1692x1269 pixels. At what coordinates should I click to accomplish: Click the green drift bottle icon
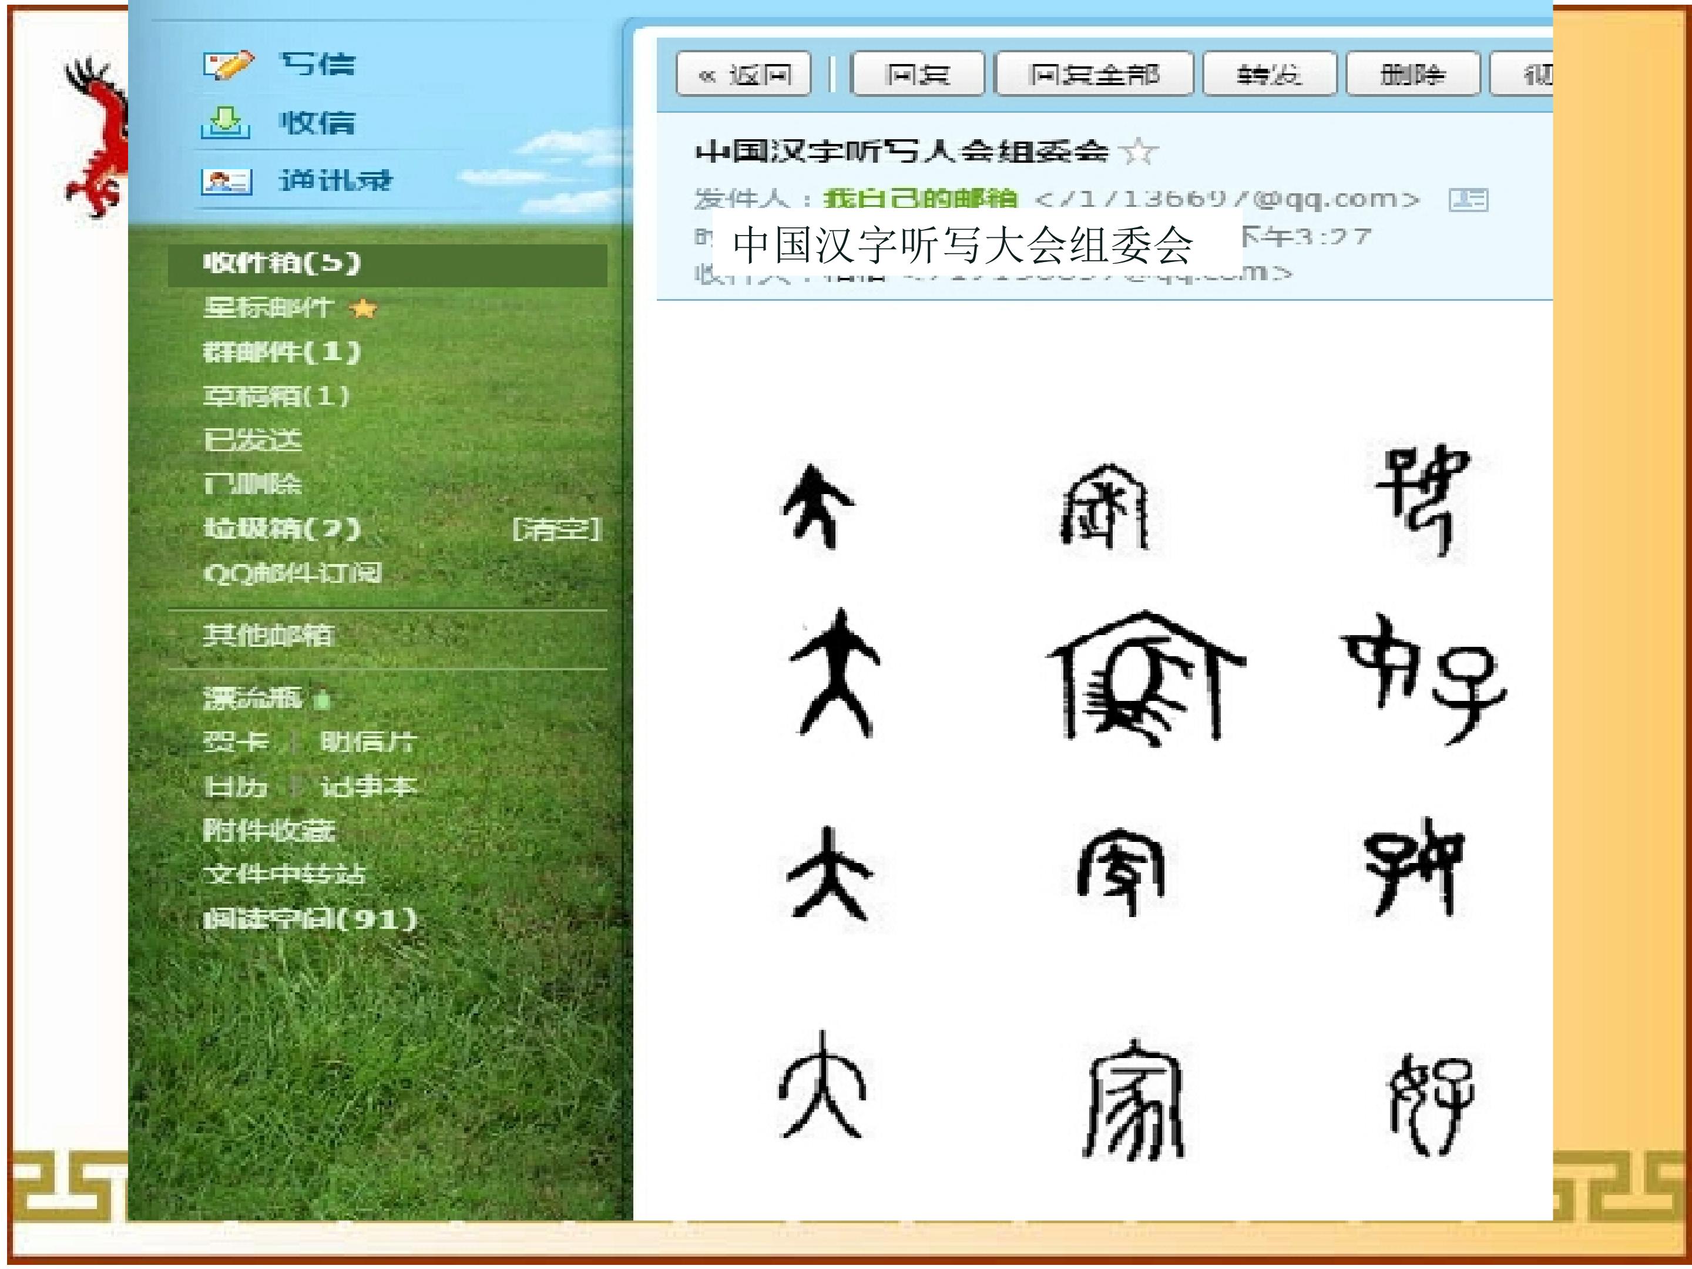pyautogui.click(x=323, y=699)
